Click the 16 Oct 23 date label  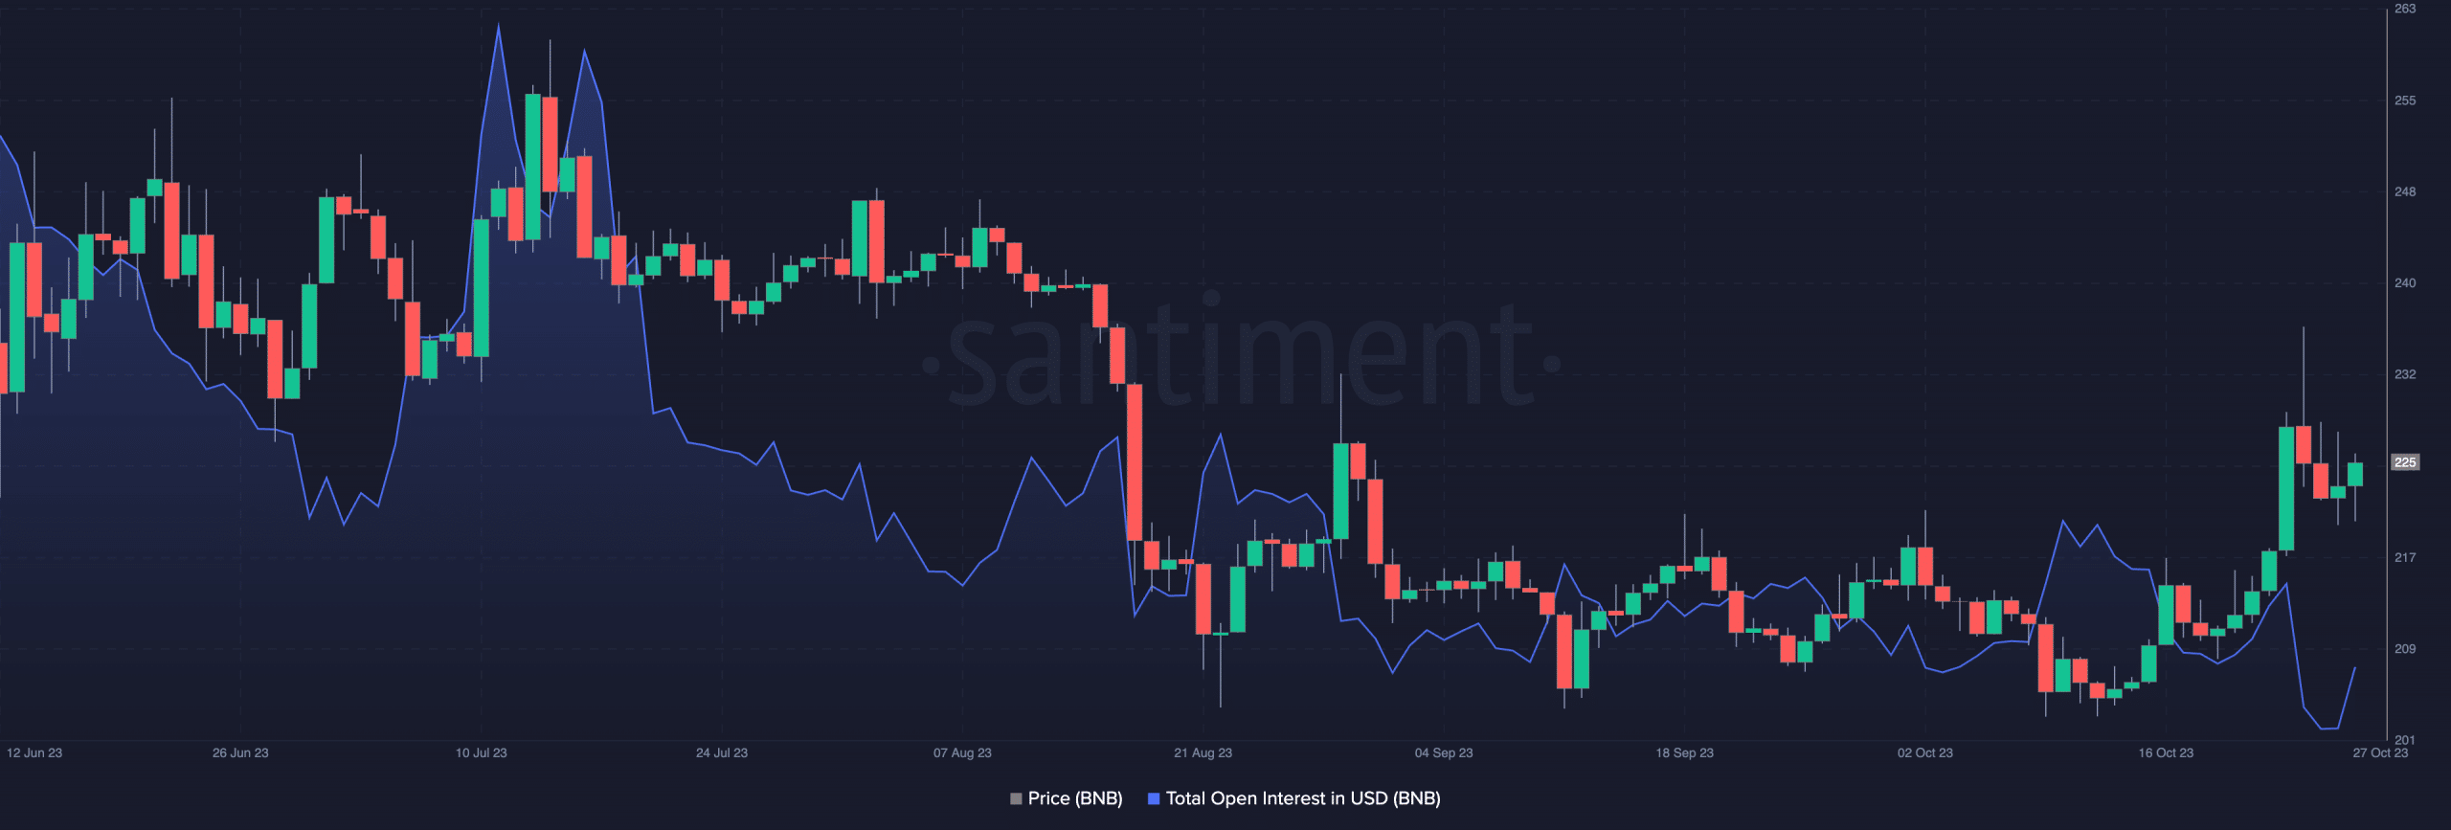[2166, 753]
